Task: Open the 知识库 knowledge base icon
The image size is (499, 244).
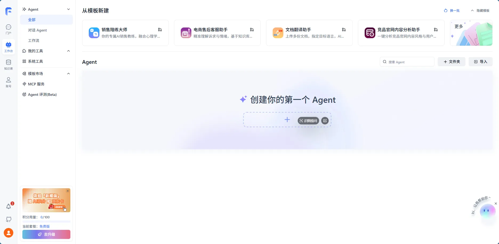Action: point(9,65)
